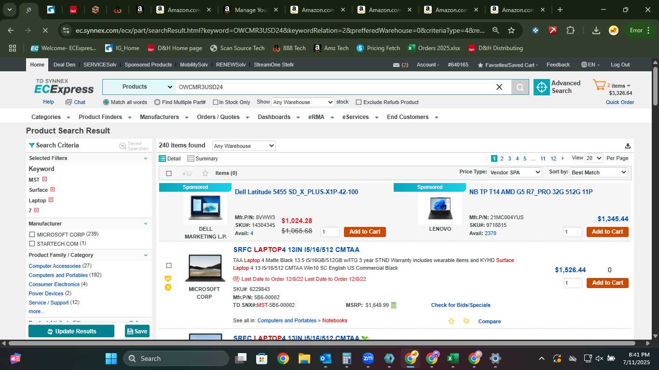Switch to Summary view
The width and height of the screenshot is (659, 370).
[203, 159]
